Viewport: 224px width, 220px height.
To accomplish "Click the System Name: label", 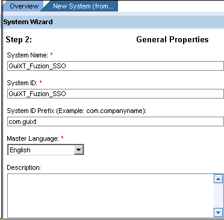I will click(x=27, y=55).
